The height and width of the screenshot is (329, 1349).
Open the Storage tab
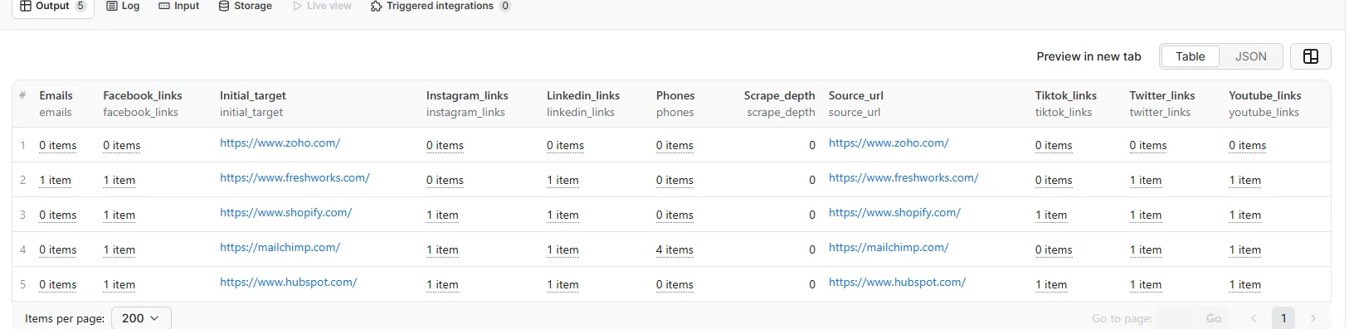tap(246, 6)
